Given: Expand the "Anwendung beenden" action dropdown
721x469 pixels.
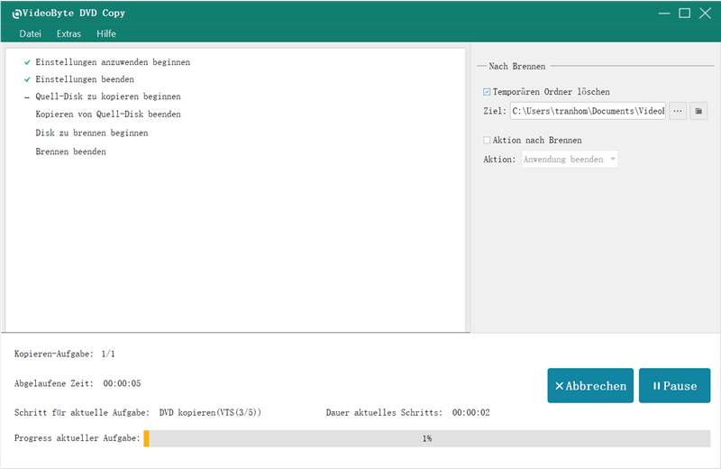Looking at the screenshot, I should coord(570,160).
